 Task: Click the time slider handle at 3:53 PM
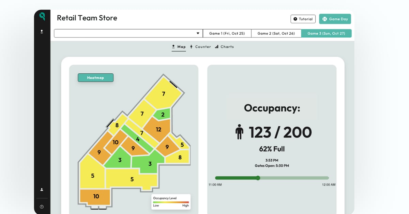pyautogui.click(x=258, y=178)
